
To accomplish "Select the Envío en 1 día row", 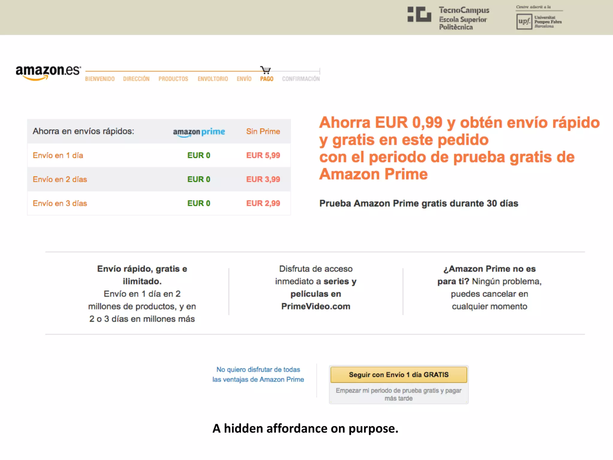I will point(58,155).
